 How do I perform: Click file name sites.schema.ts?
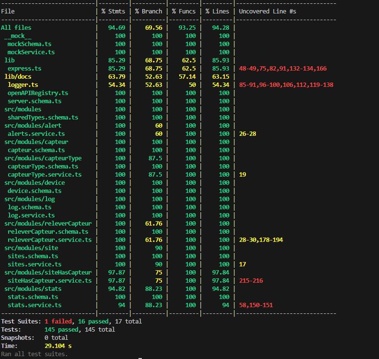[33, 256]
